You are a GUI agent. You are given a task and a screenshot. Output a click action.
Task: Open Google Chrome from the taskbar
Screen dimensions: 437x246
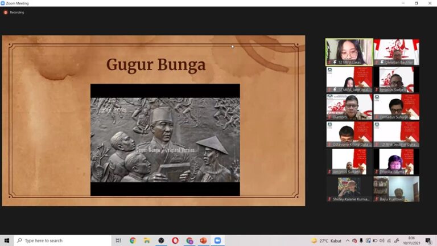click(x=133, y=240)
